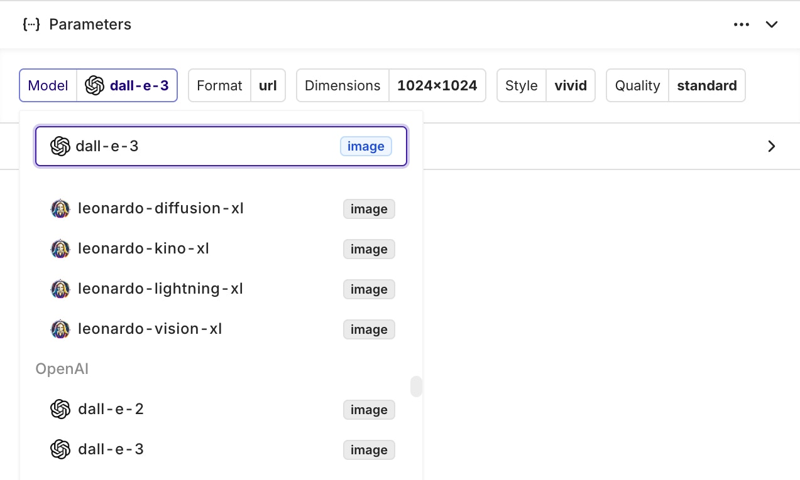The height and width of the screenshot is (480, 800).
Task: Click the blue image tag in search field
Action: (x=366, y=146)
